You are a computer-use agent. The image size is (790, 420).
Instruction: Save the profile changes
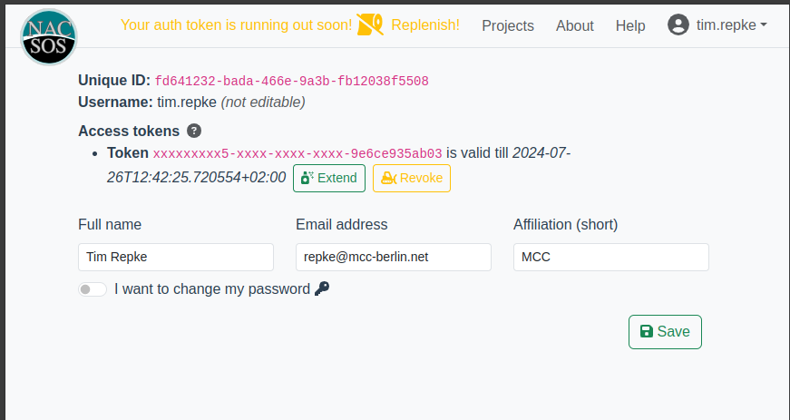(665, 332)
